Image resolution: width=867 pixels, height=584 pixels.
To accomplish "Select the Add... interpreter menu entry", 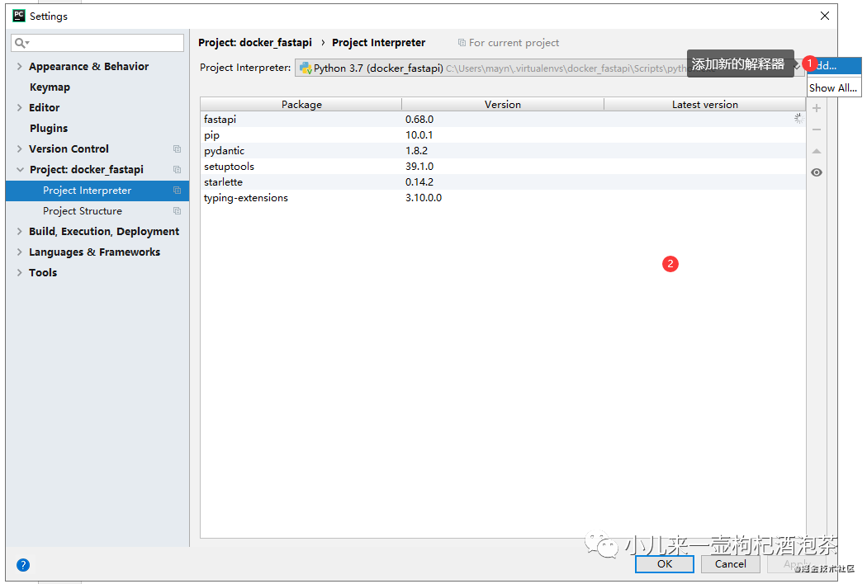I will pyautogui.click(x=834, y=65).
